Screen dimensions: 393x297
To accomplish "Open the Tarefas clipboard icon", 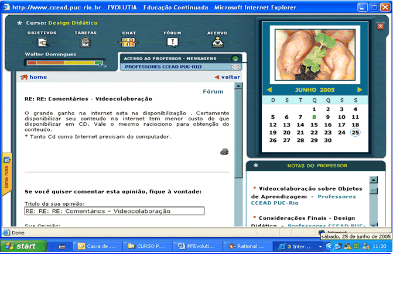I will 86,42.
